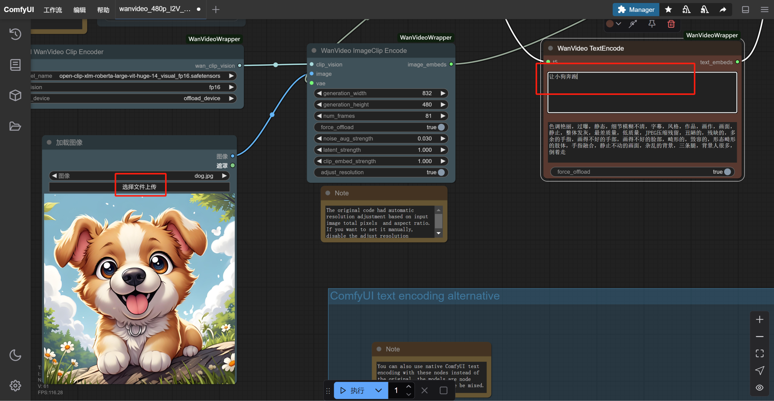The image size is (774, 401).
Task: Pin the selected node
Action: (652, 24)
